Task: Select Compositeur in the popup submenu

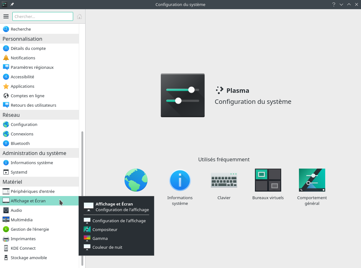Action: coord(105,229)
